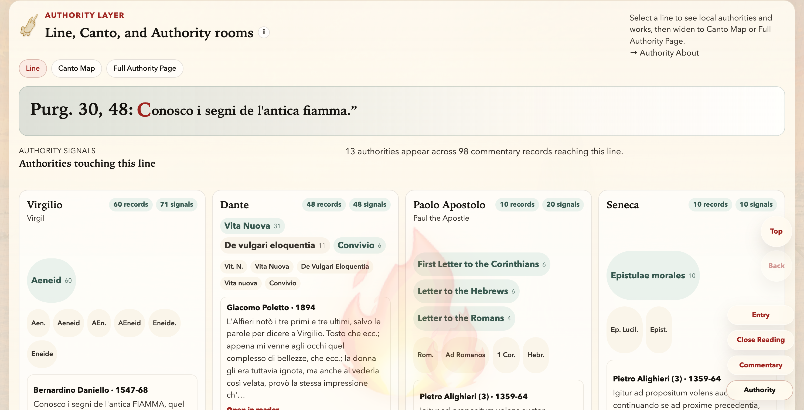Click the Eneide. alias tag with period
This screenshot has height=410, width=804.
point(165,323)
